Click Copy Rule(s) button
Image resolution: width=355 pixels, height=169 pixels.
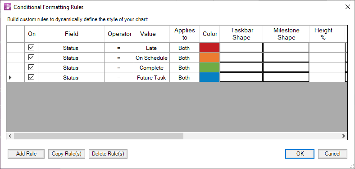tap(67, 154)
